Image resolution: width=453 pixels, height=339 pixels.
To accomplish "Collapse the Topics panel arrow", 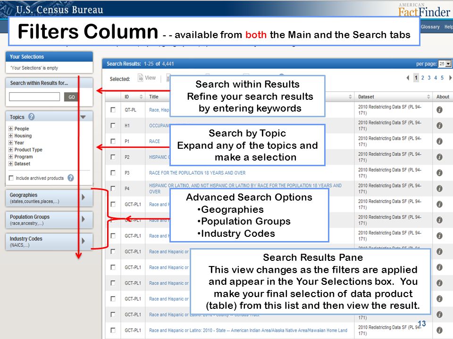I will pyautogui.click(x=83, y=117).
